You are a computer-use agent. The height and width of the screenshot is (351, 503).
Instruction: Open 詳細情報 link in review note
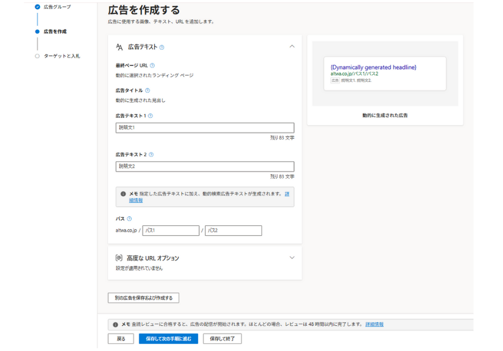coord(374,324)
